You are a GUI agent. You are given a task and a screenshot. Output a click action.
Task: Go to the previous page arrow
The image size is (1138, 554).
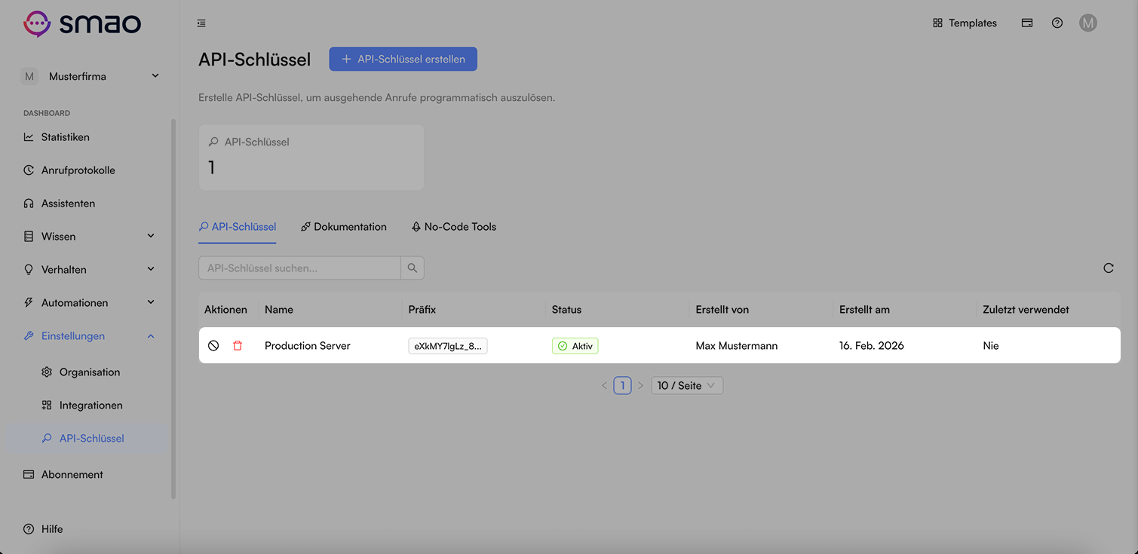(x=604, y=385)
